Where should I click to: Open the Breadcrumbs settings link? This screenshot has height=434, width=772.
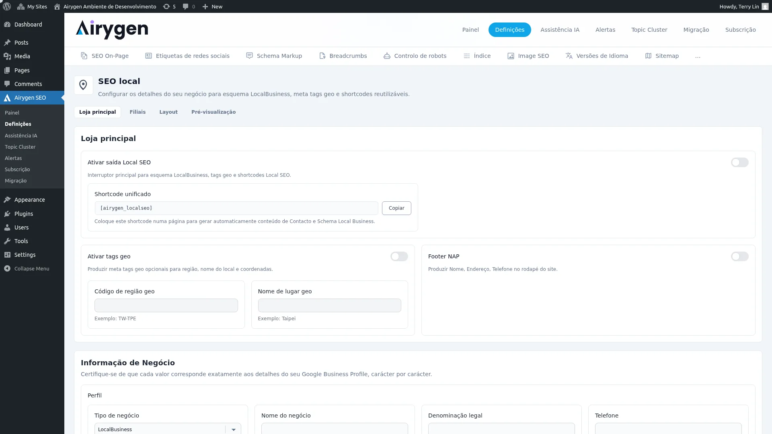[343, 56]
